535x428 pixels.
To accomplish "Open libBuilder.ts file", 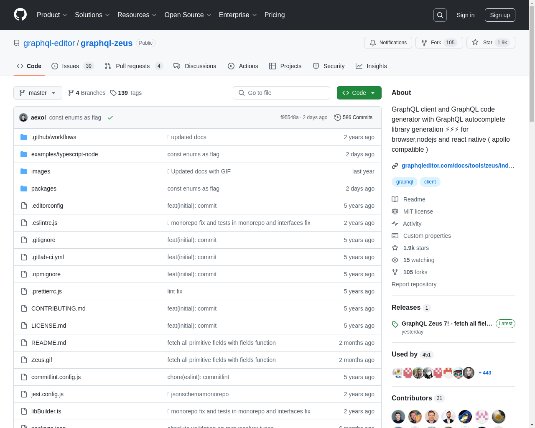I will coord(46,411).
